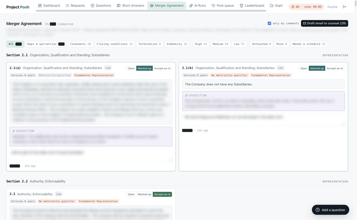Filter by Termination 8
The width and height of the screenshot is (357, 220).
(150, 44)
